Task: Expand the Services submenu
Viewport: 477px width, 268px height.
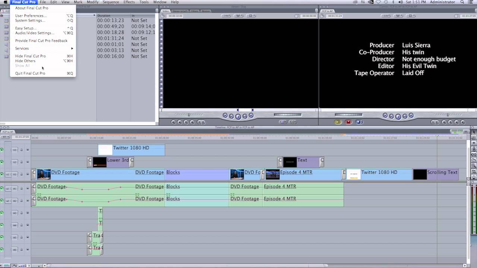Action: 43,48
